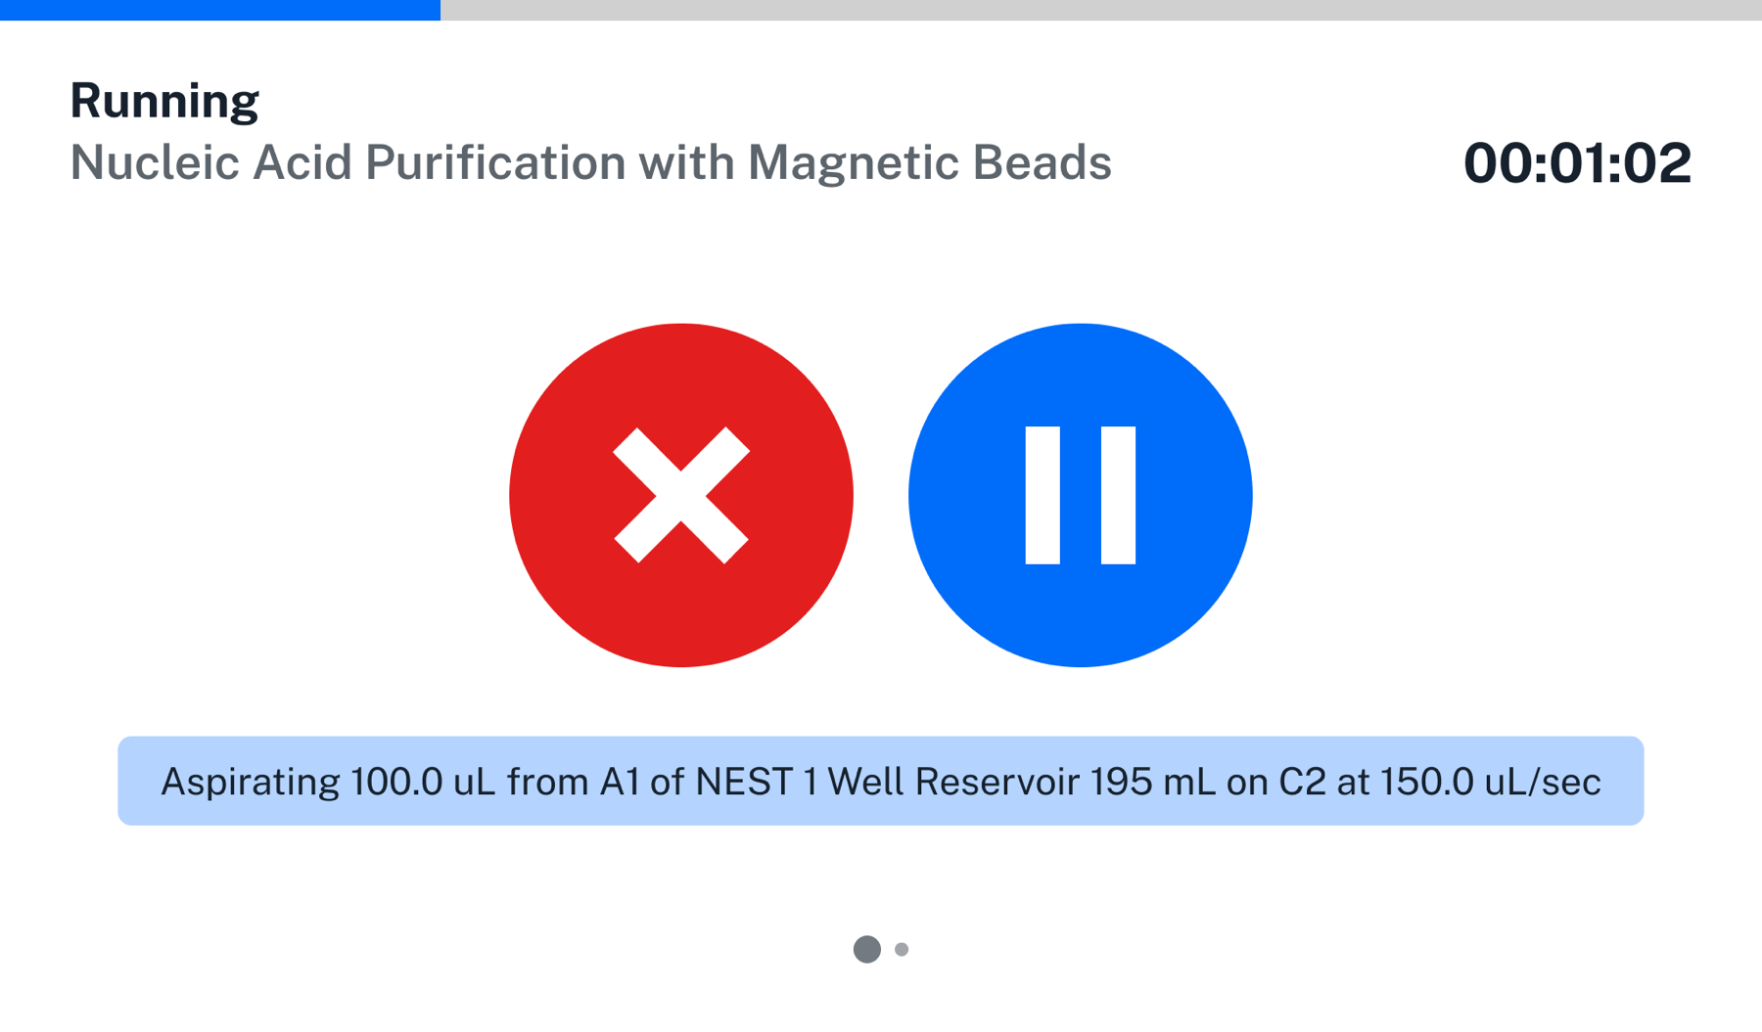Return to the first carousel page
1762x1032 pixels.
(x=866, y=948)
